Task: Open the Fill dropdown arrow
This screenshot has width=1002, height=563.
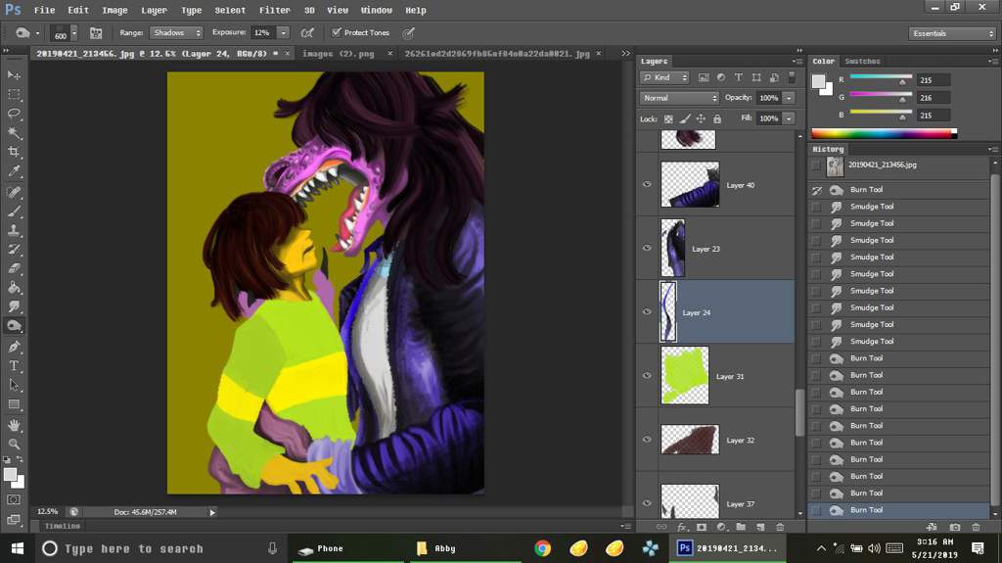Action: click(789, 118)
